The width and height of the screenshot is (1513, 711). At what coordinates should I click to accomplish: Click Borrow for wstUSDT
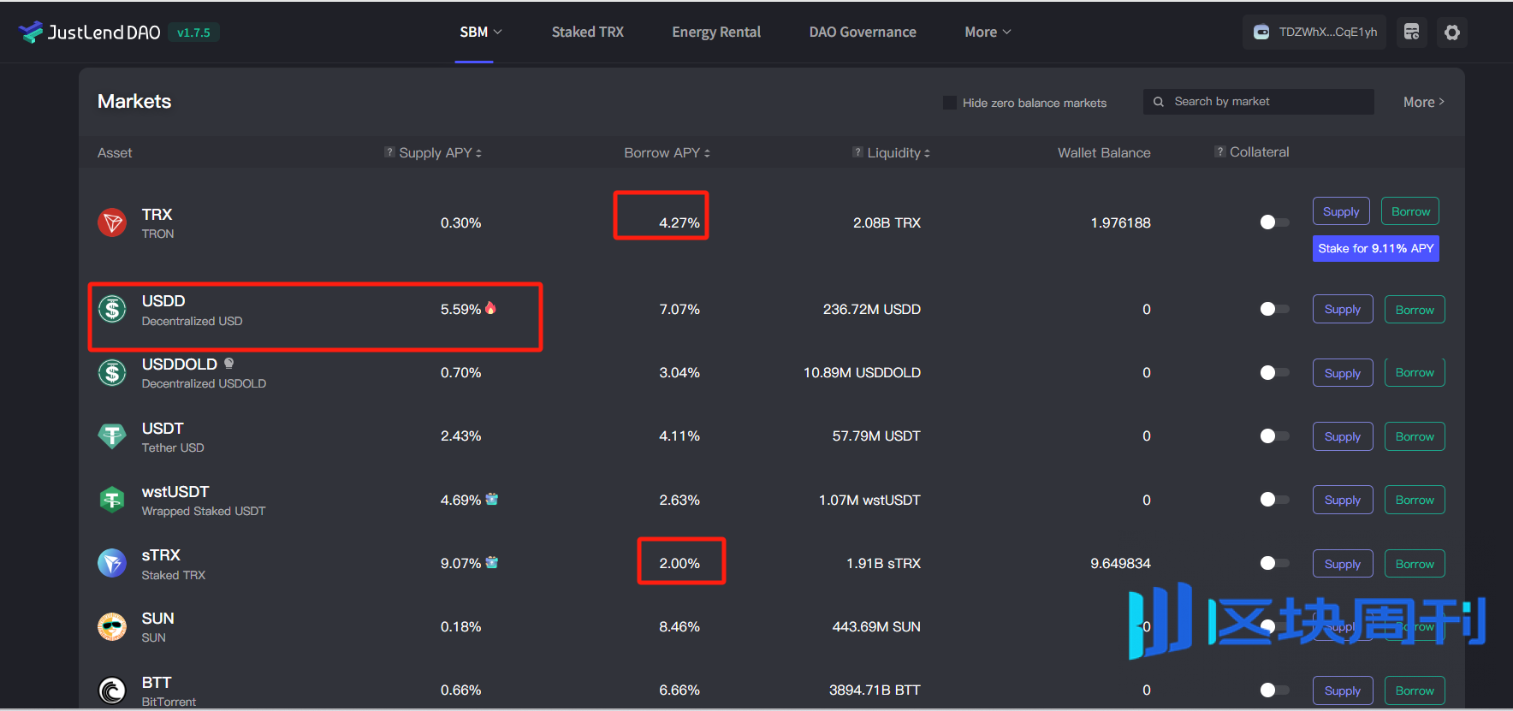pyautogui.click(x=1415, y=500)
